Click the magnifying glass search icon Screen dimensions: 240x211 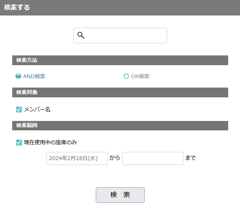point(81,35)
